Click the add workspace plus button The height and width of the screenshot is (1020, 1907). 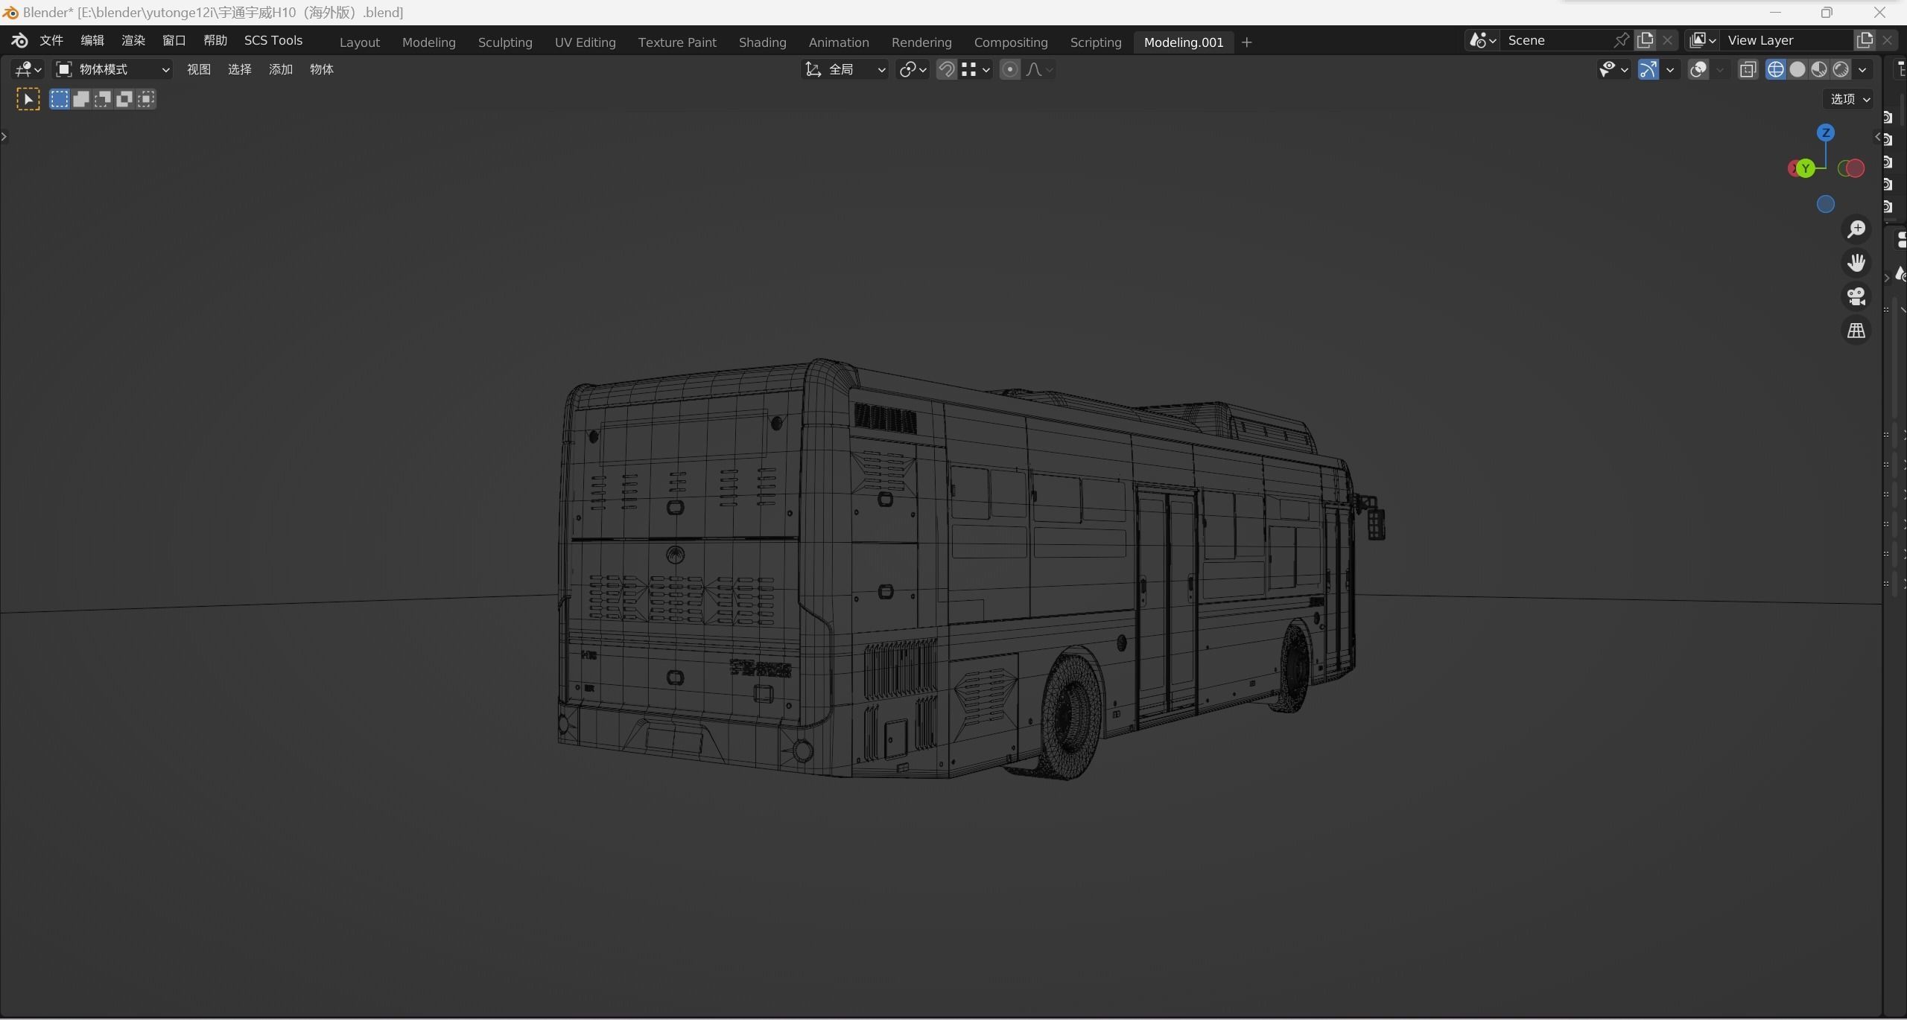1246,42
